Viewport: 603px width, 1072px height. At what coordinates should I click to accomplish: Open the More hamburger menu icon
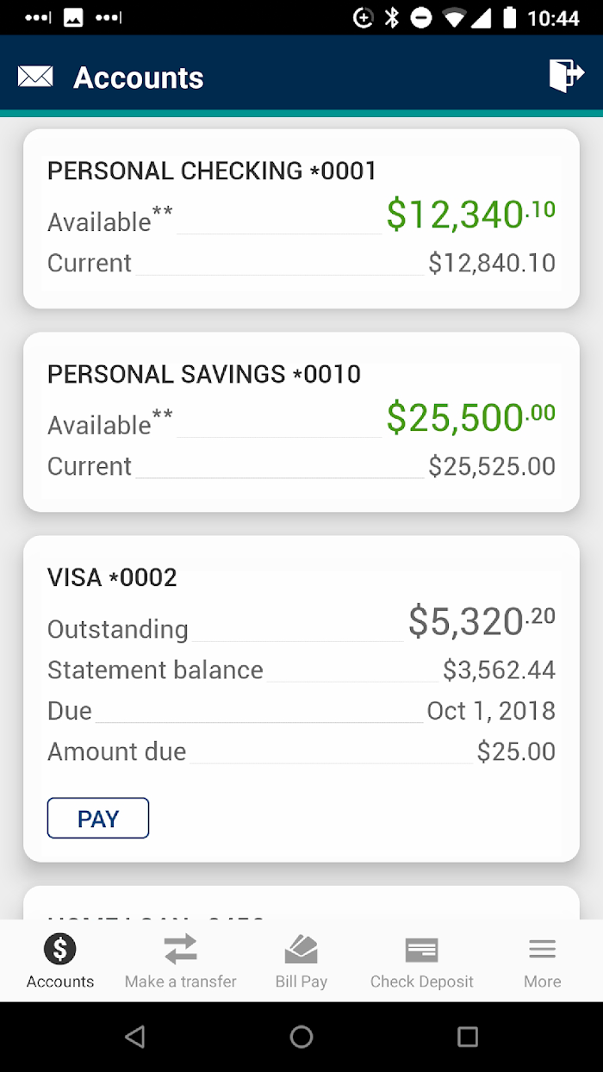(542, 950)
